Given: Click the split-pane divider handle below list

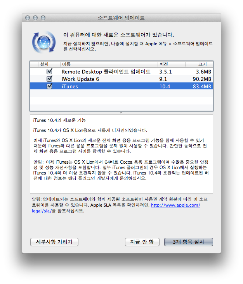Looking at the screenshot, I should 121,113.
